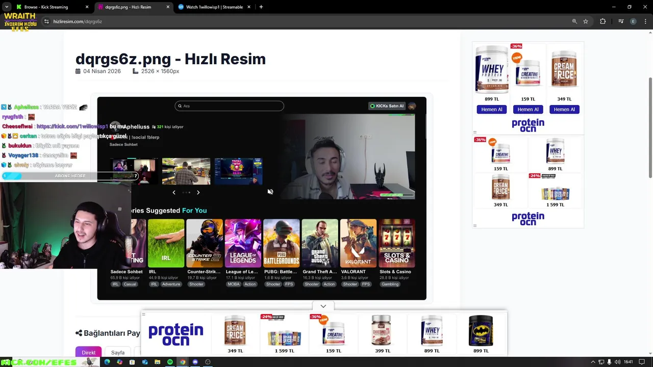Click the share icon beside Bağlantıları Pay
This screenshot has height=367, width=653.
click(79, 333)
